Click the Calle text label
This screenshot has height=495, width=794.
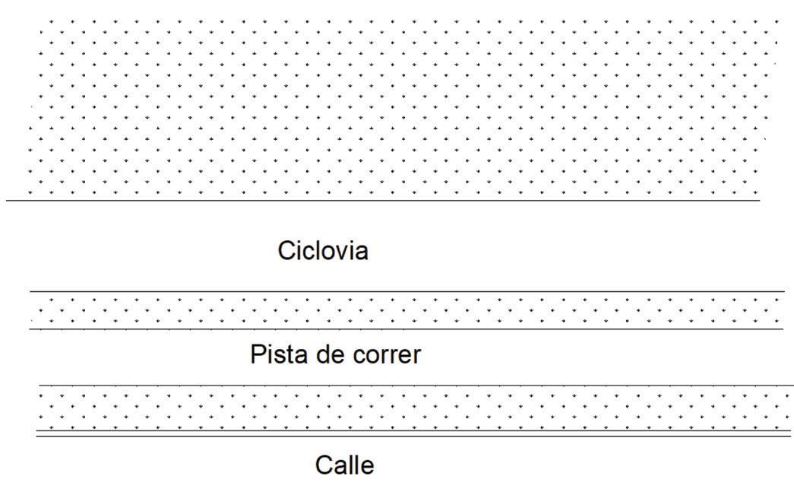[x=344, y=465]
